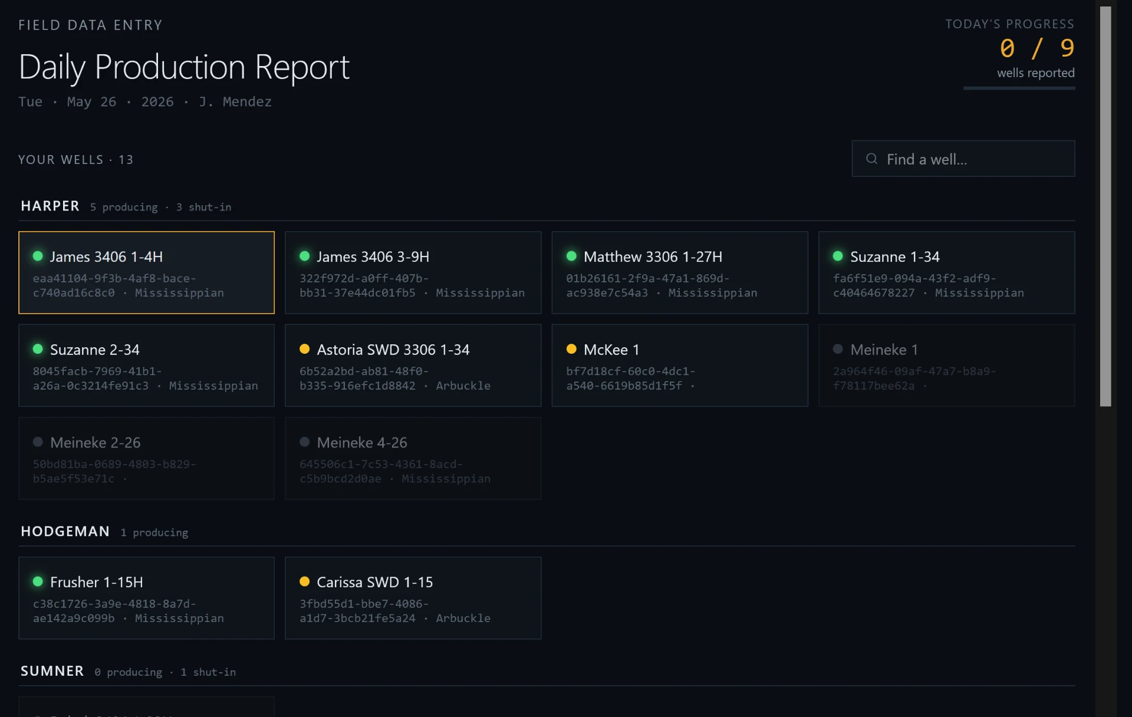Click yellow status dot on Carissa SWD 1-15

pos(304,581)
